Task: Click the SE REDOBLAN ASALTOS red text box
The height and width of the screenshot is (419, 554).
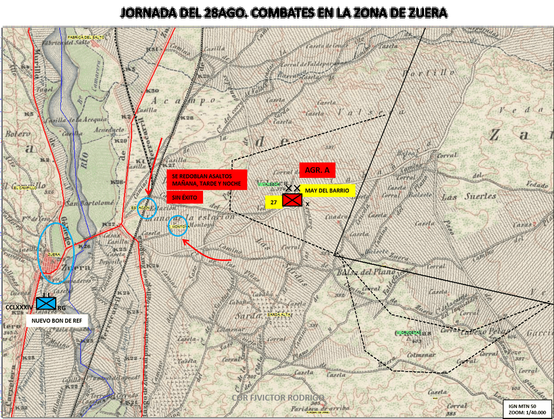Action: (207, 180)
